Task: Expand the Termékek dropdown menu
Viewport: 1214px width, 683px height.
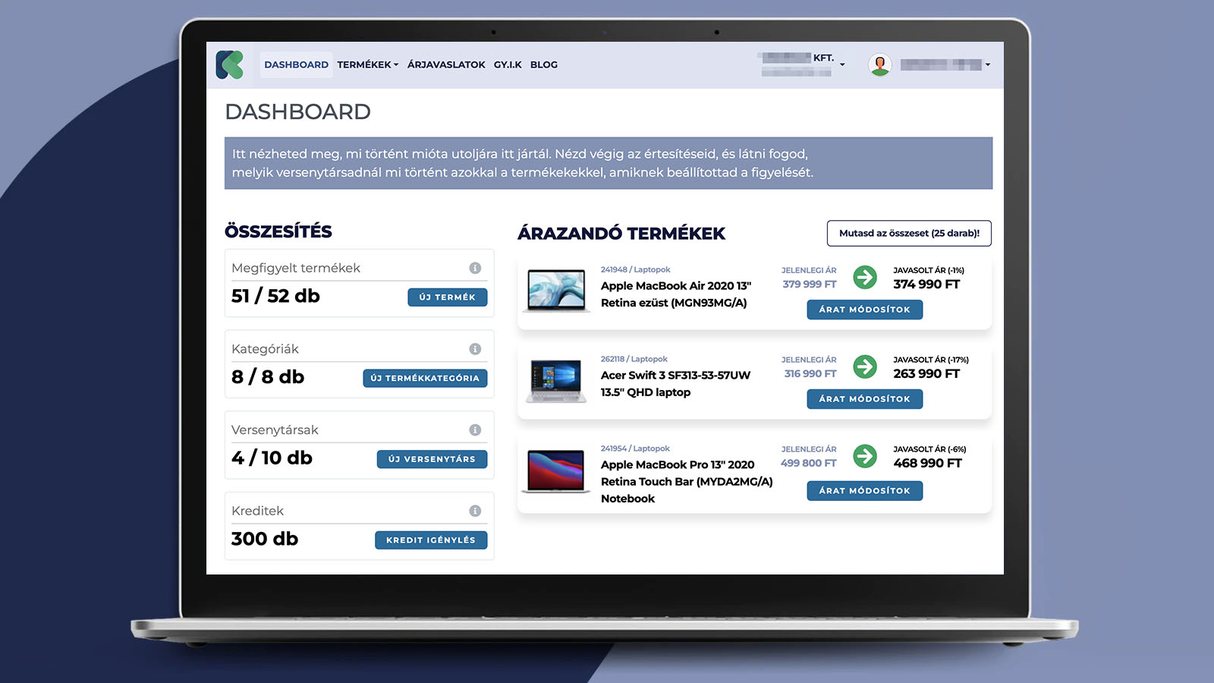Action: (368, 65)
